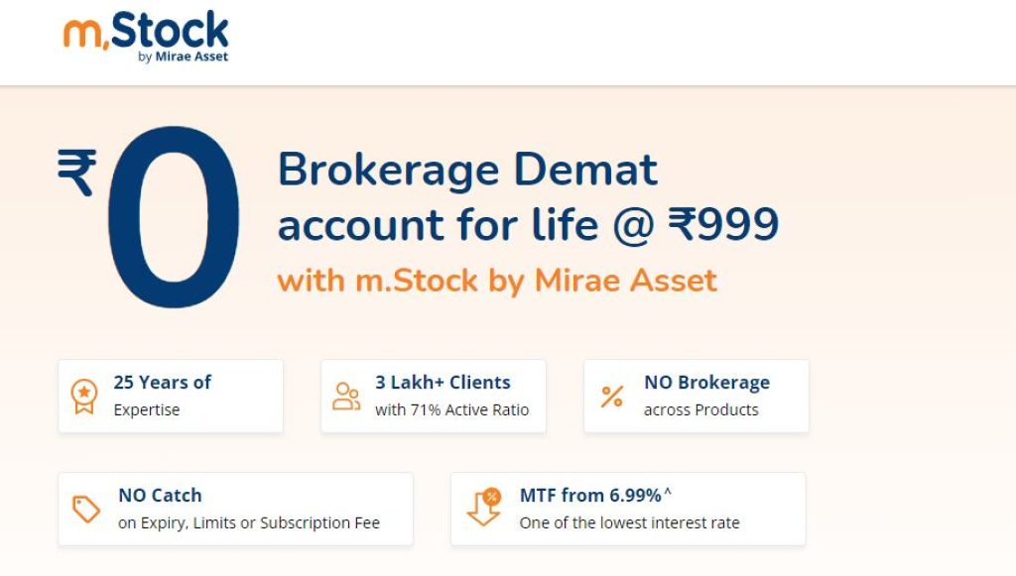Image resolution: width=1016 pixels, height=576 pixels.
Task: Click the MTF down-arrow percent icon
Action: tap(483, 509)
